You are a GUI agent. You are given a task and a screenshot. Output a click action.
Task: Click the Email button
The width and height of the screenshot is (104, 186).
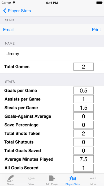point(8,30)
